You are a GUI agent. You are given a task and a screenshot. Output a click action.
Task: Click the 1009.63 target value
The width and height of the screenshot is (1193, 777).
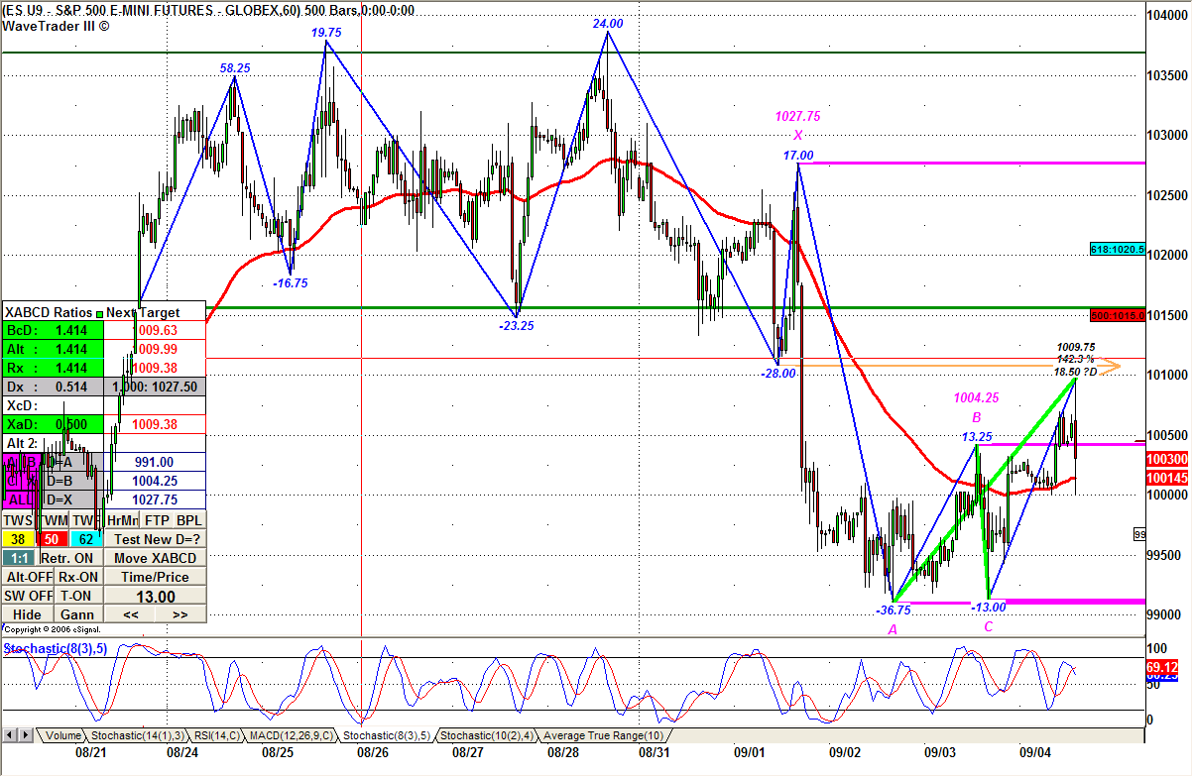(x=156, y=330)
